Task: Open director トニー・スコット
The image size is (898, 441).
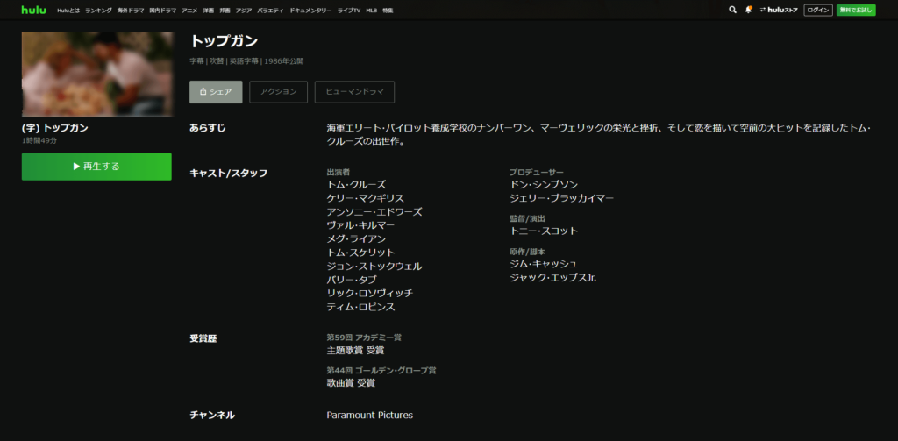Action: coord(544,231)
